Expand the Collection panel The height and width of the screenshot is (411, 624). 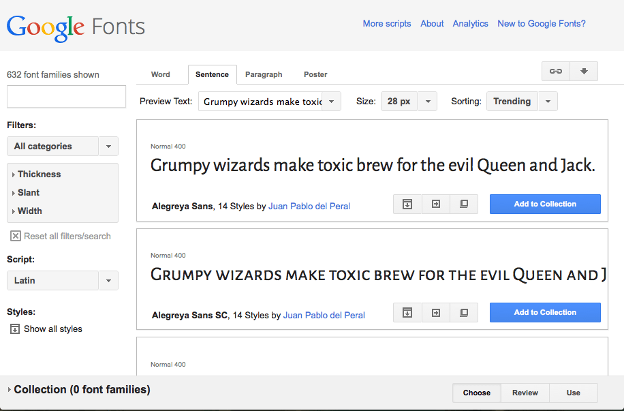79,389
